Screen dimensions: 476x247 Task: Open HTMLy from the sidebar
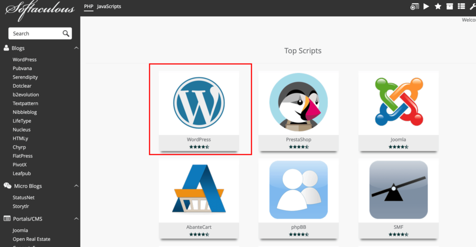point(20,138)
